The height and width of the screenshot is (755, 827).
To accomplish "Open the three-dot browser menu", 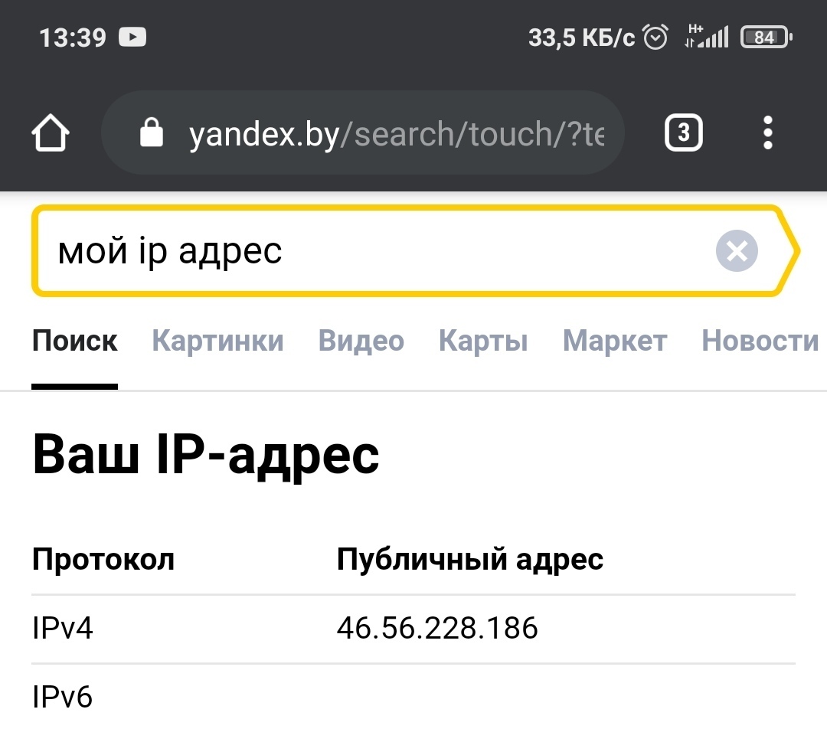I will tap(768, 134).
